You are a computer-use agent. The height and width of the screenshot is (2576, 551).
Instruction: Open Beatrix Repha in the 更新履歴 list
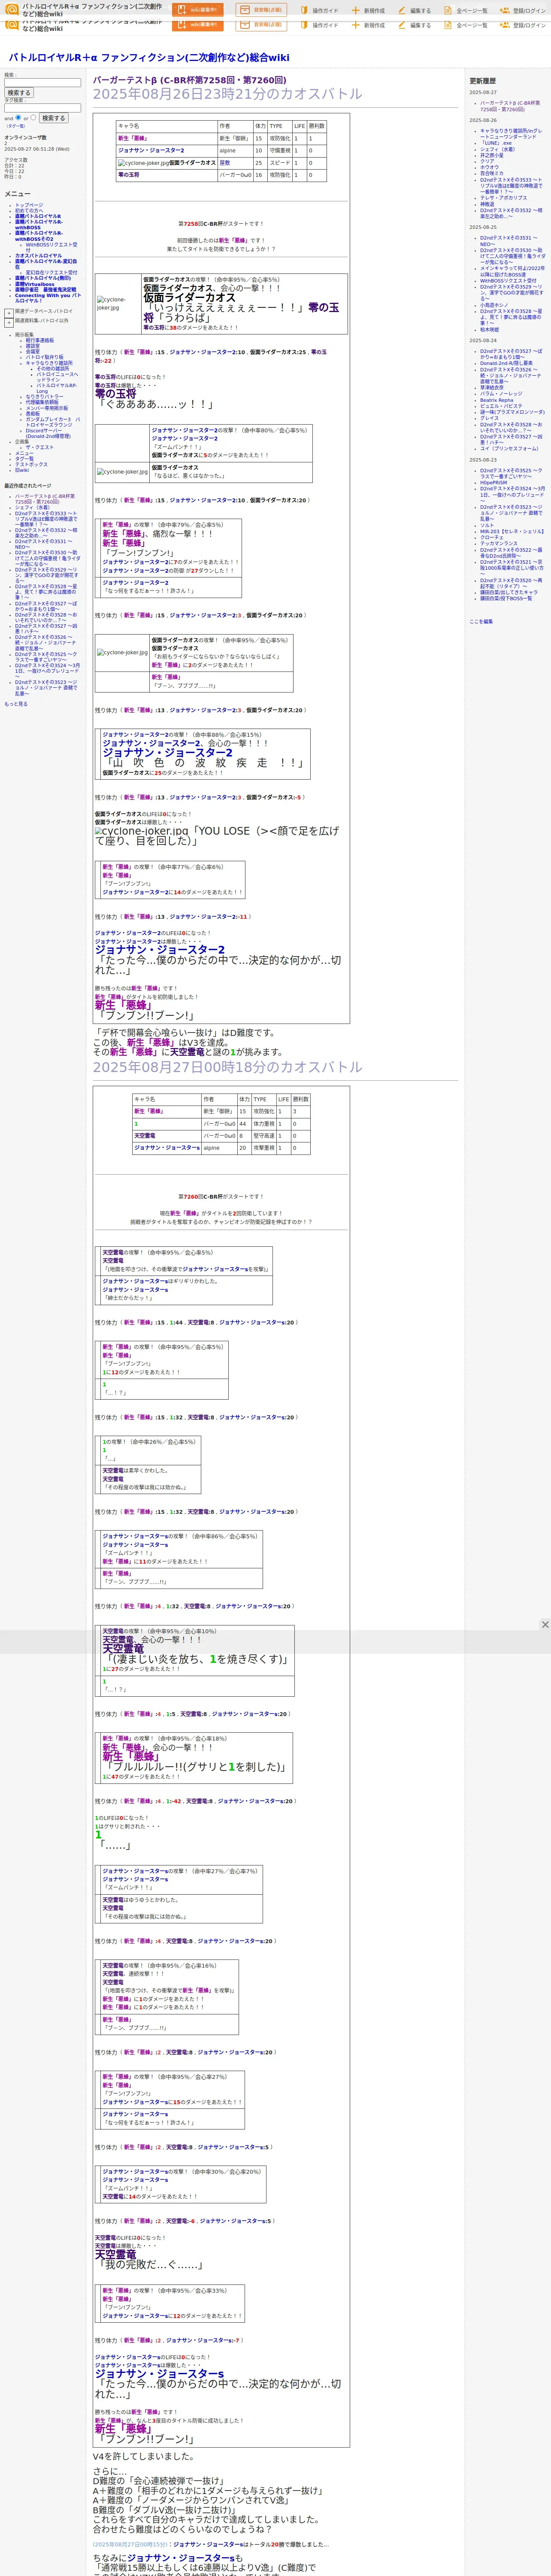(497, 400)
